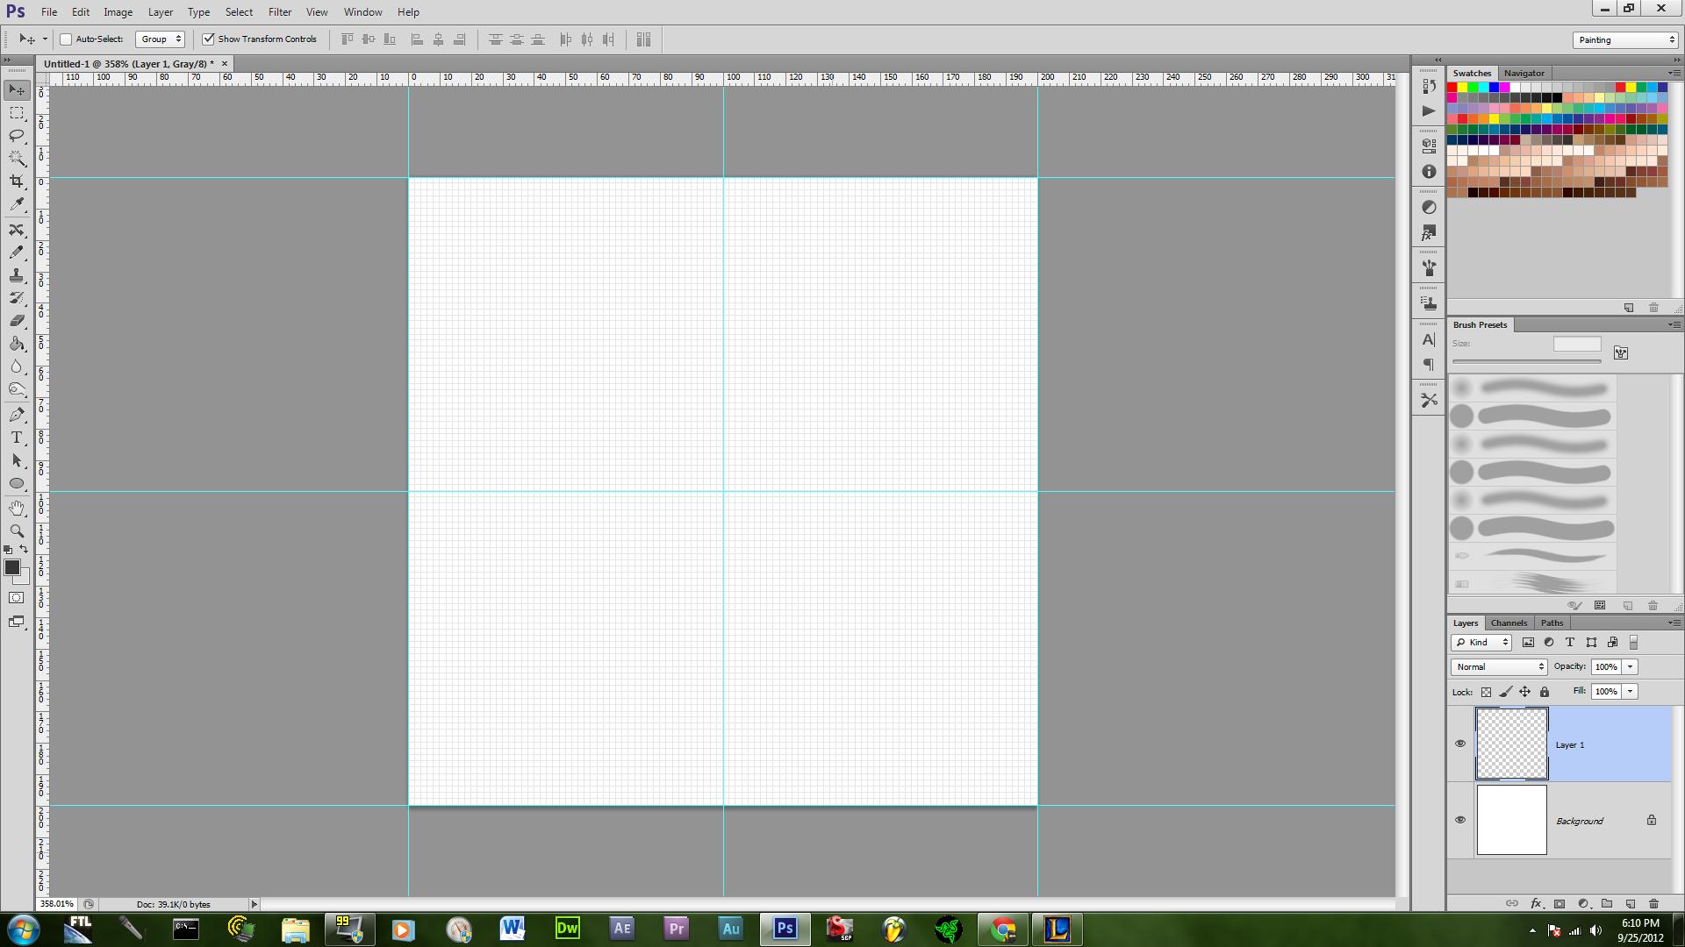Switch to Channels tab

pos(1509,622)
